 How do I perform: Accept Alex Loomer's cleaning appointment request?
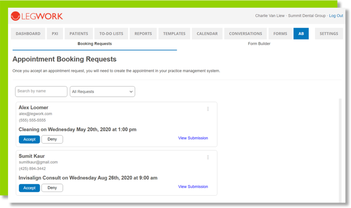click(x=29, y=139)
